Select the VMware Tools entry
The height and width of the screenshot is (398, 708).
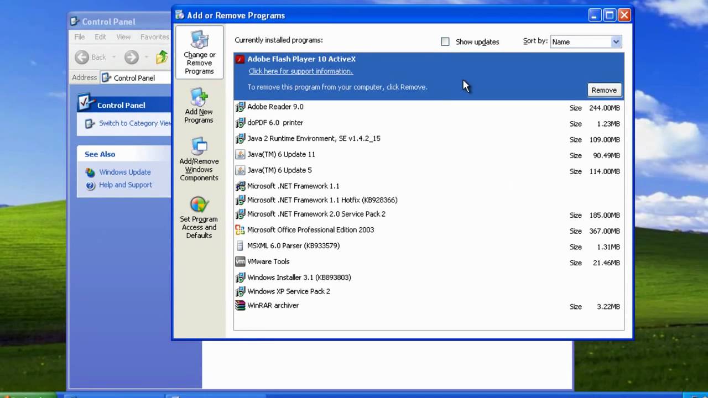point(429,262)
